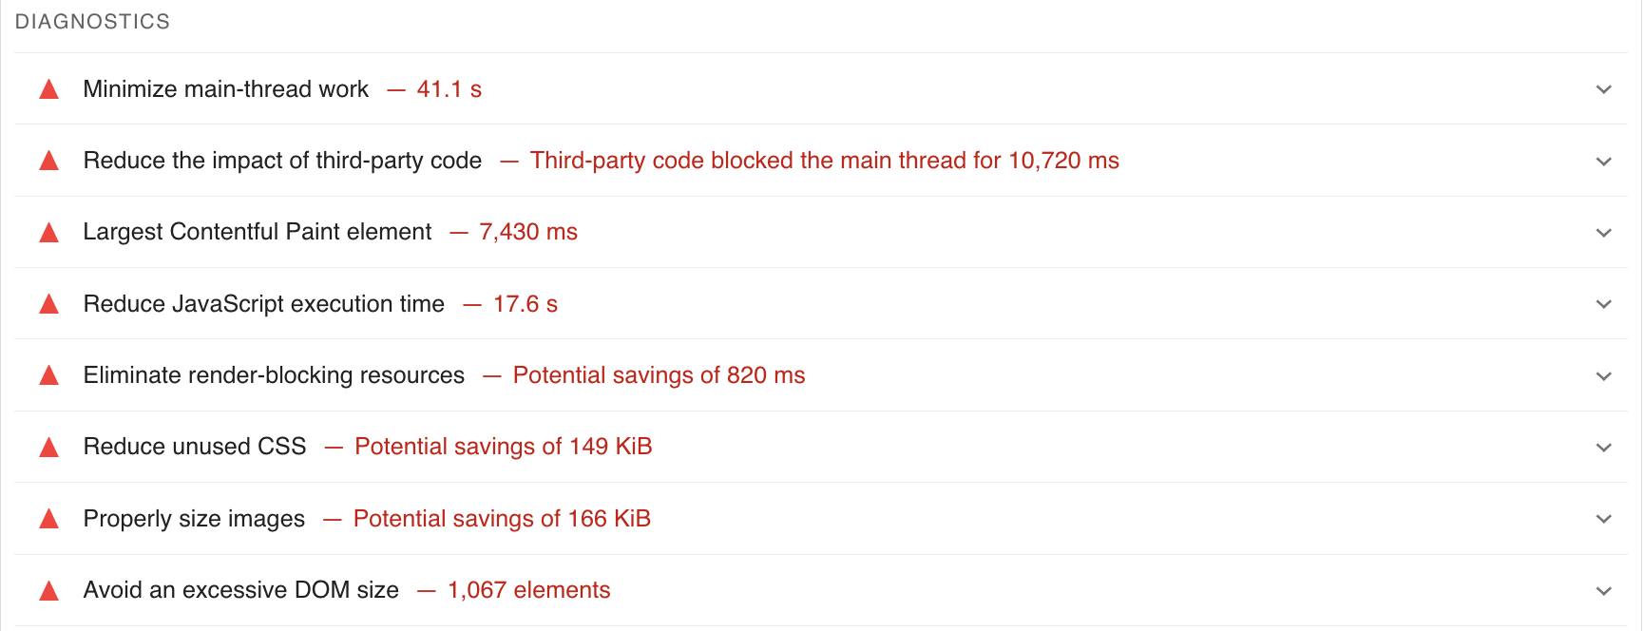
Task: Click the DIAGNOSTICS section heading
Action: pos(92,22)
